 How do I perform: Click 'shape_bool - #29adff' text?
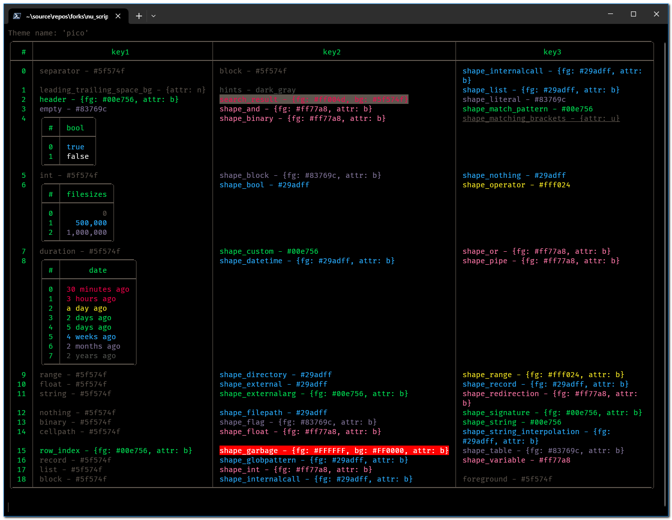[264, 185]
